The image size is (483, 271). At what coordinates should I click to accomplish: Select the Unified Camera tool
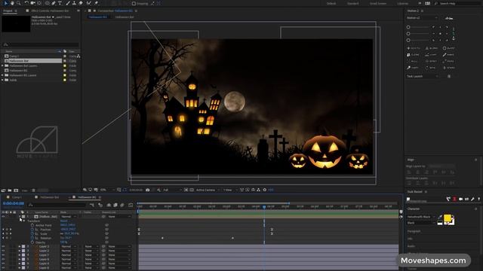pyautogui.click(x=32, y=3)
